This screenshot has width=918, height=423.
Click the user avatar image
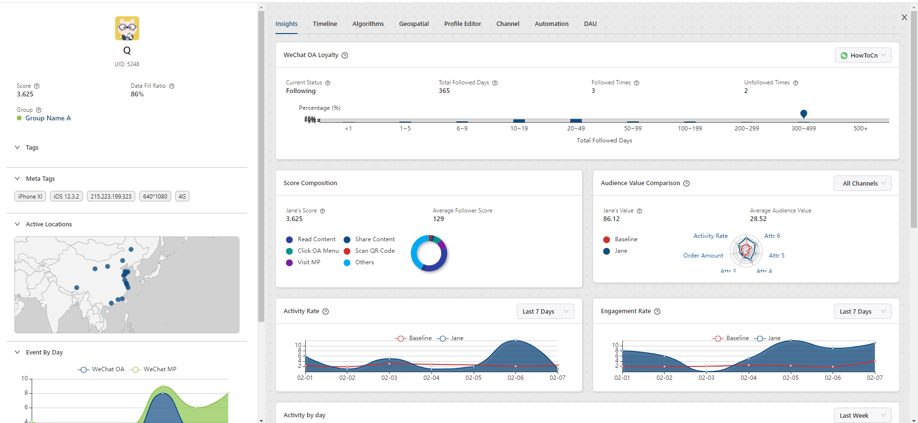127,28
